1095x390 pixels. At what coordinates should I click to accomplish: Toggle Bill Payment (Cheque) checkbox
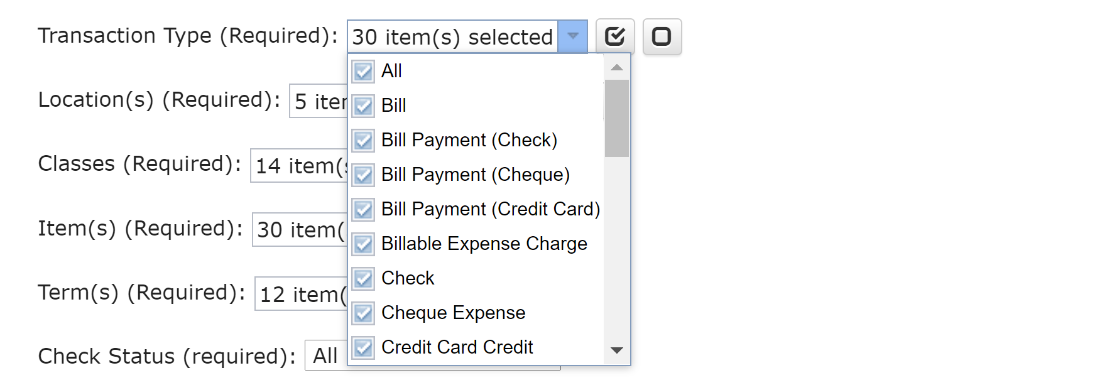[x=363, y=175]
